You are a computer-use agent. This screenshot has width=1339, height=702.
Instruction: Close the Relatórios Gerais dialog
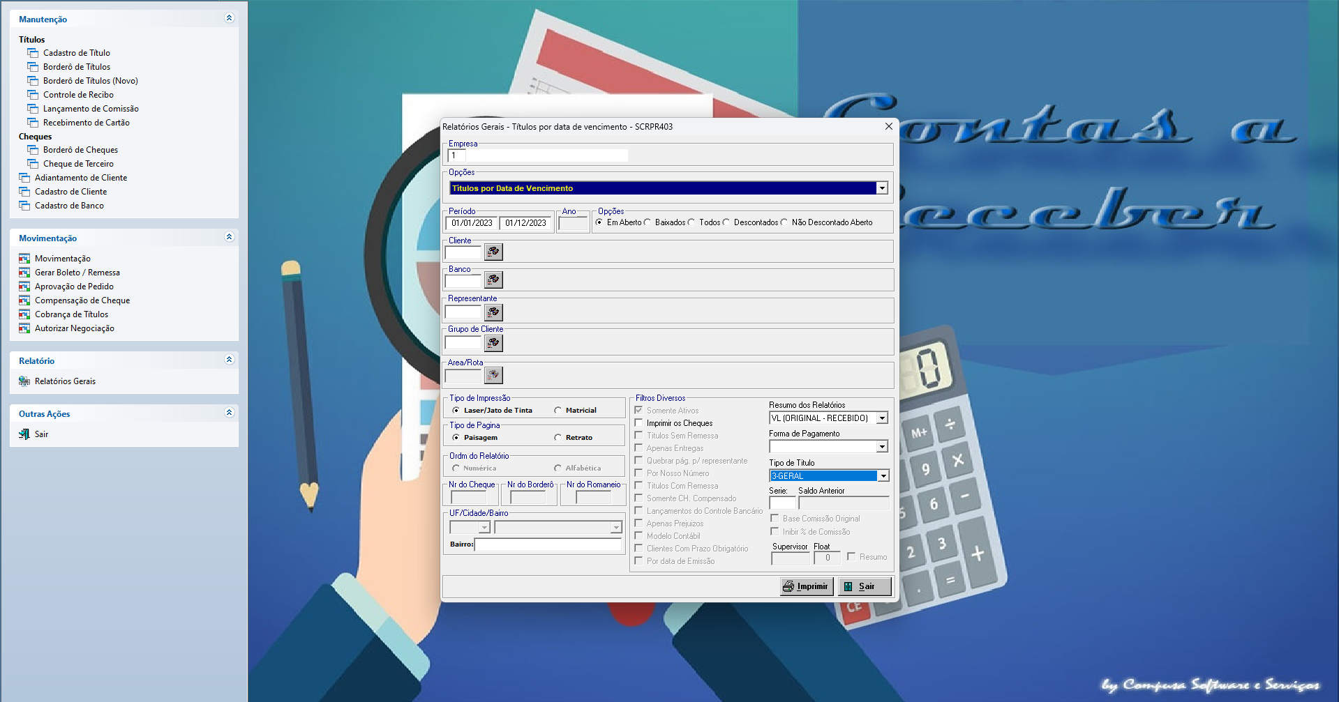(888, 126)
